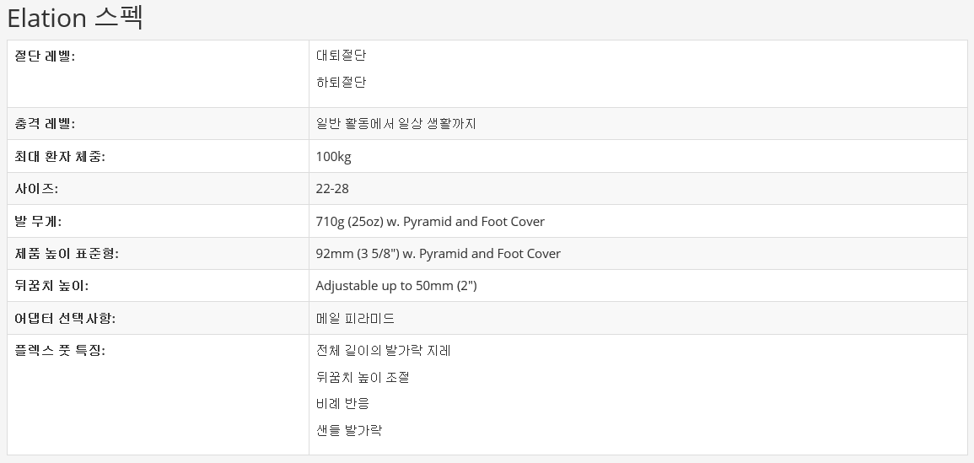
Task: Select the "절단 레벨:" row label
Action: click(45, 56)
